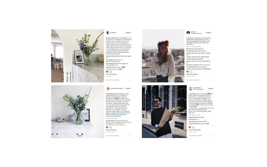Click janvaneldere username in post header
267x167 pixels.
pos(197,88)
